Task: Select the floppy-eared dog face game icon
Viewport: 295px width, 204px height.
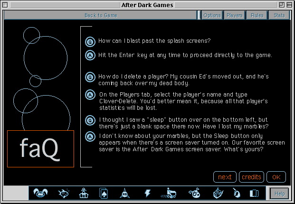Action: [x=40, y=193]
